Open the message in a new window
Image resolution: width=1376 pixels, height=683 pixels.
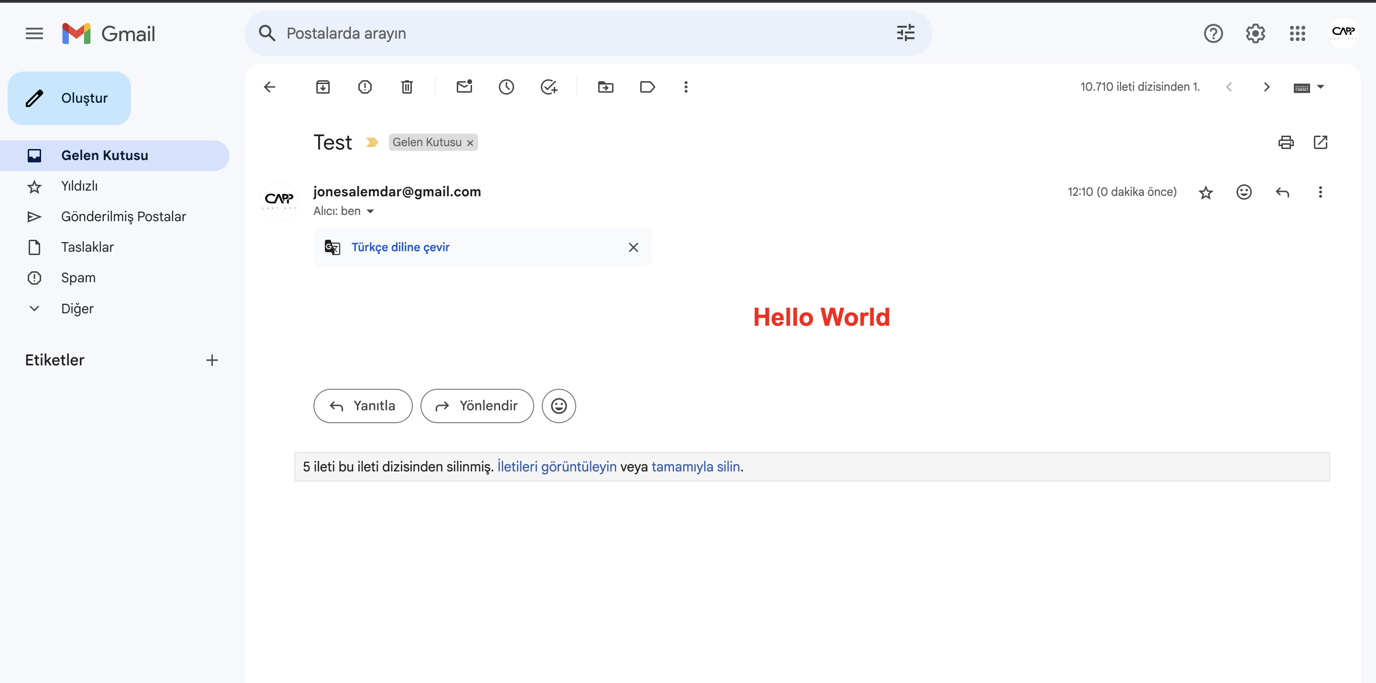coord(1321,143)
